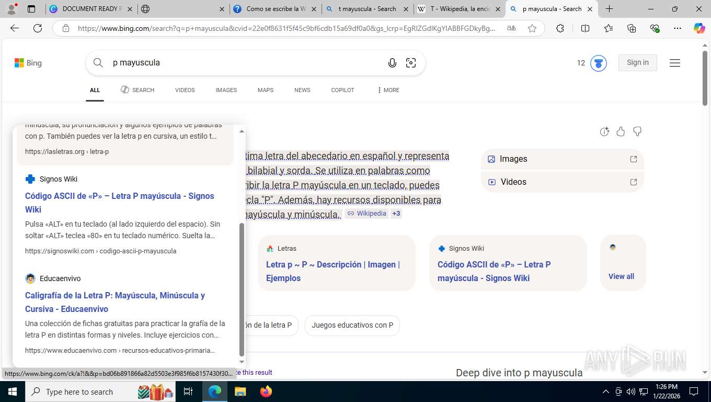The height and width of the screenshot is (402, 711).
Task: Open the Favorites list icon
Action: click(609, 28)
